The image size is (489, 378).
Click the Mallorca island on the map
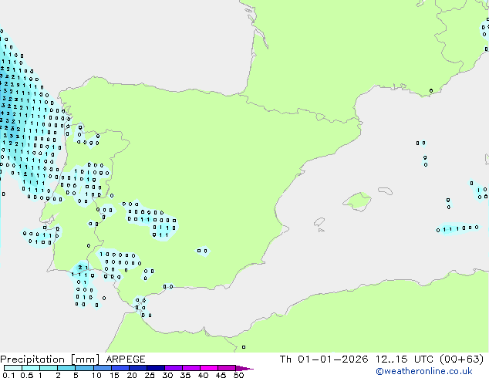coord(357,201)
